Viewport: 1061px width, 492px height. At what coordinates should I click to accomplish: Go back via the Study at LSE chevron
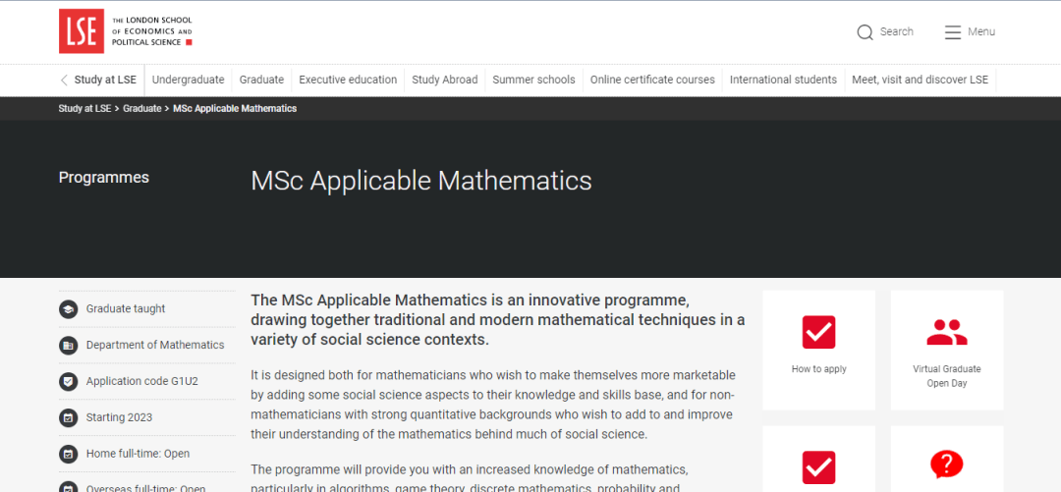[65, 81]
